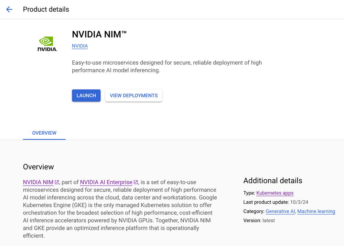344x246 pixels.
Task: Open the NVIDIA NIM link in Overview text
Action: tap(38, 182)
